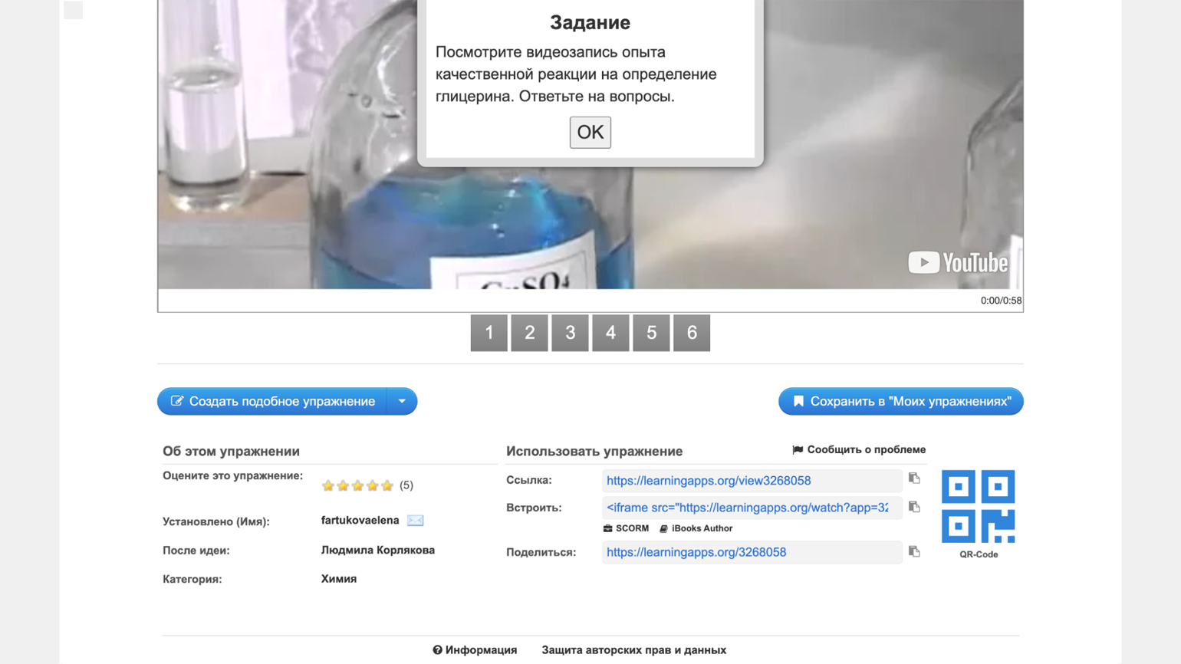Open question marker 6
The width and height of the screenshot is (1181, 664).
tap(691, 333)
